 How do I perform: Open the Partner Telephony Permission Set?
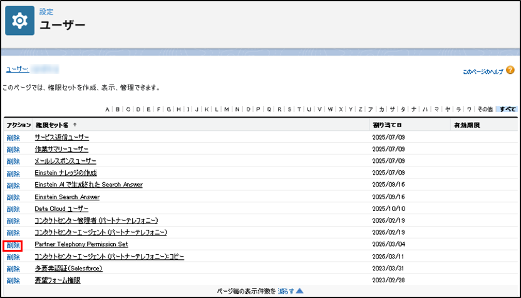81,244
